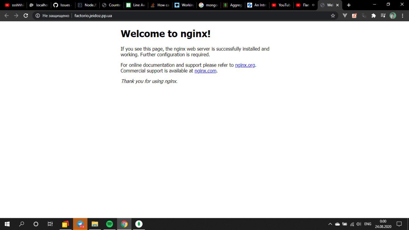
Task: Open the volume speaker tray icon
Action: tap(359, 224)
